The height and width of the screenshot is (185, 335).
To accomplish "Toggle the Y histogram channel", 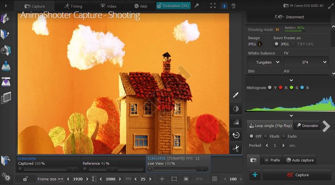I will (x=270, y=87).
